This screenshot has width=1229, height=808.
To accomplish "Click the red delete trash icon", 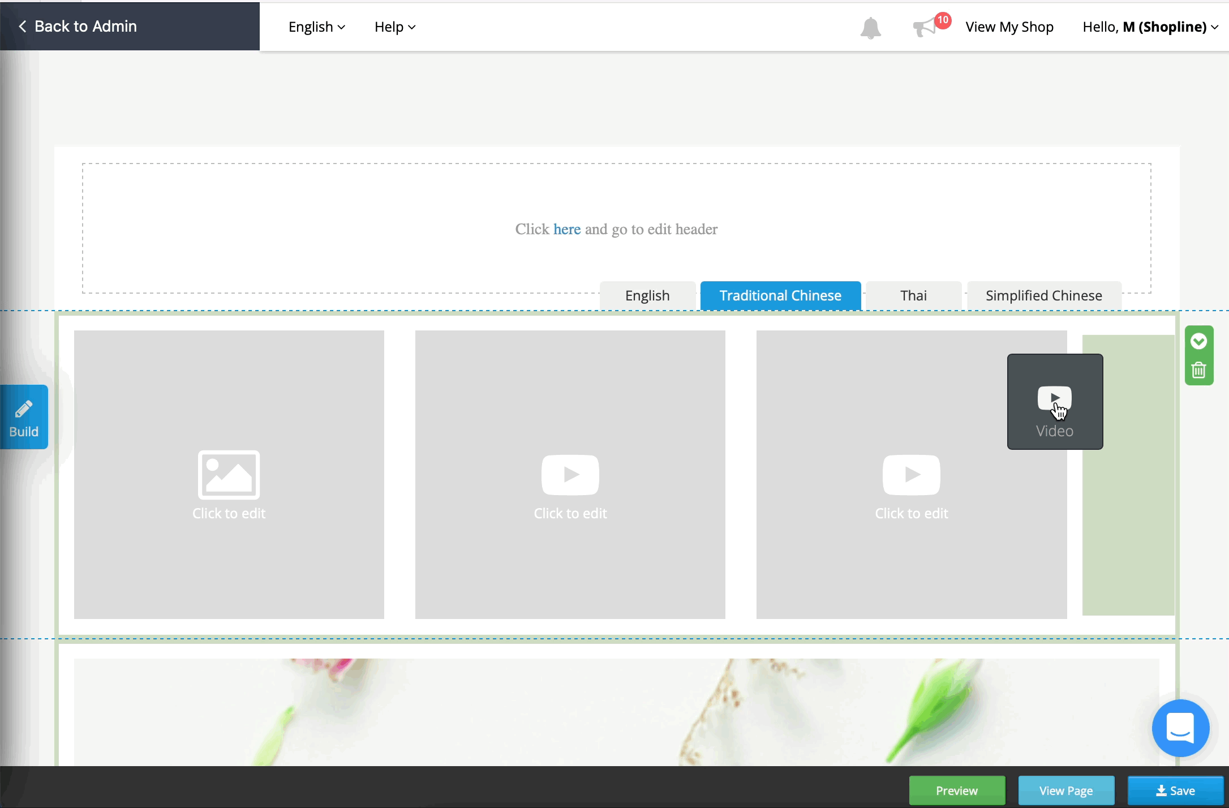I will pos(1199,369).
